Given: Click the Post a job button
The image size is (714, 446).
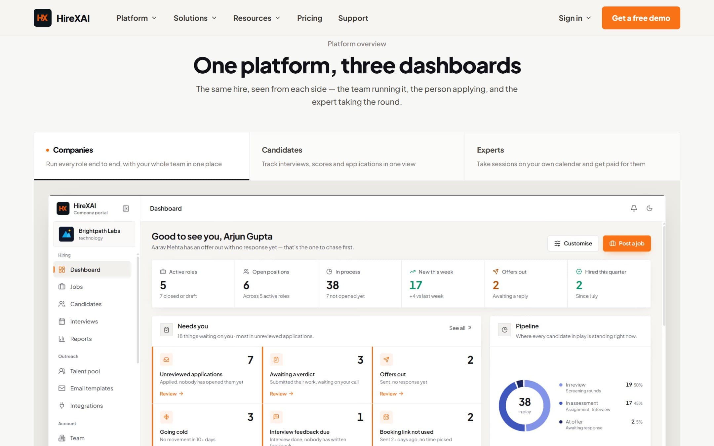Looking at the screenshot, I should point(627,243).
